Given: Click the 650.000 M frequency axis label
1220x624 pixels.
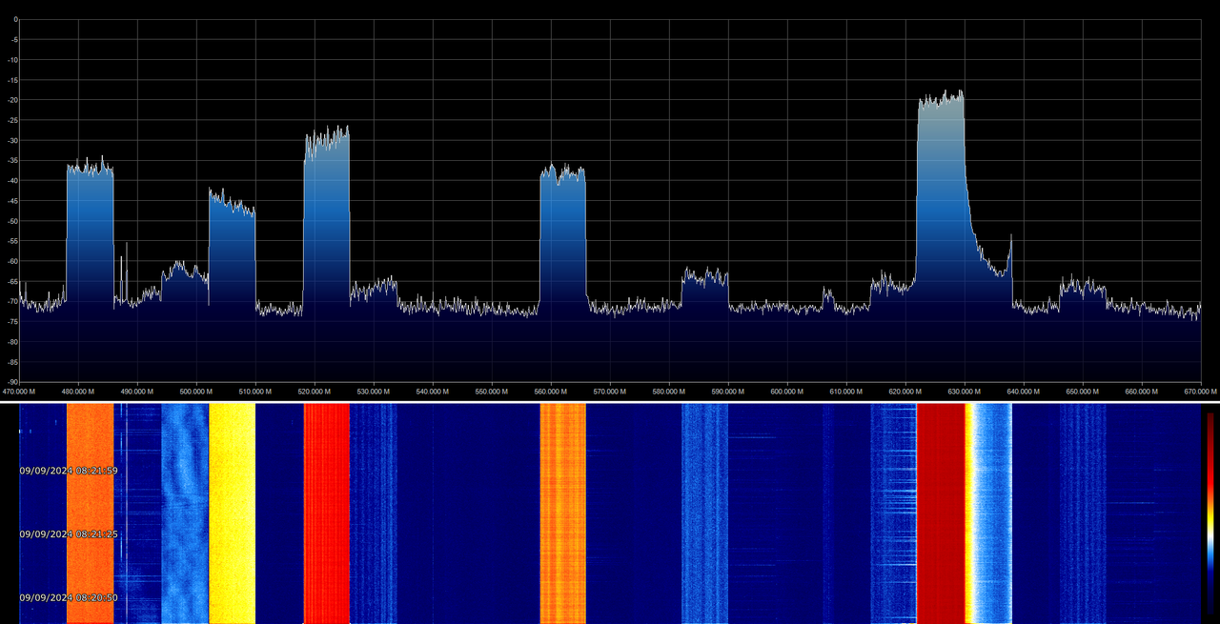Looking at the screenshot, I should point(1083,392).
